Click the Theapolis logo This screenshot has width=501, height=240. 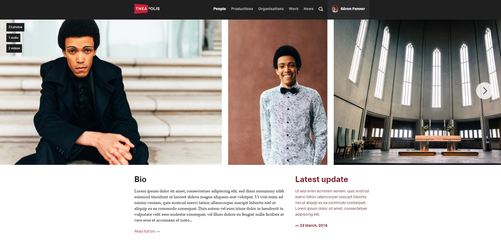click(x=147, y=9)
